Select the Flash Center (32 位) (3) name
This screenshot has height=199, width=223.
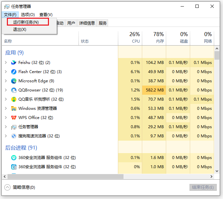click(x=40, y=72)
